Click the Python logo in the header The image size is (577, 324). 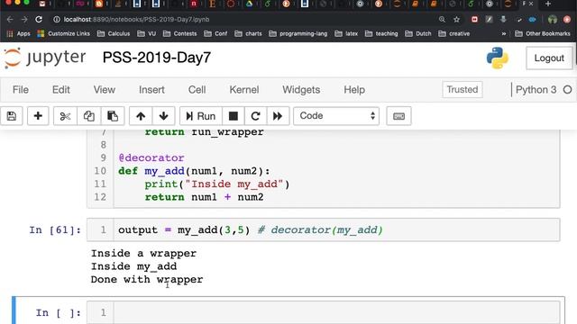click(497, 58)
